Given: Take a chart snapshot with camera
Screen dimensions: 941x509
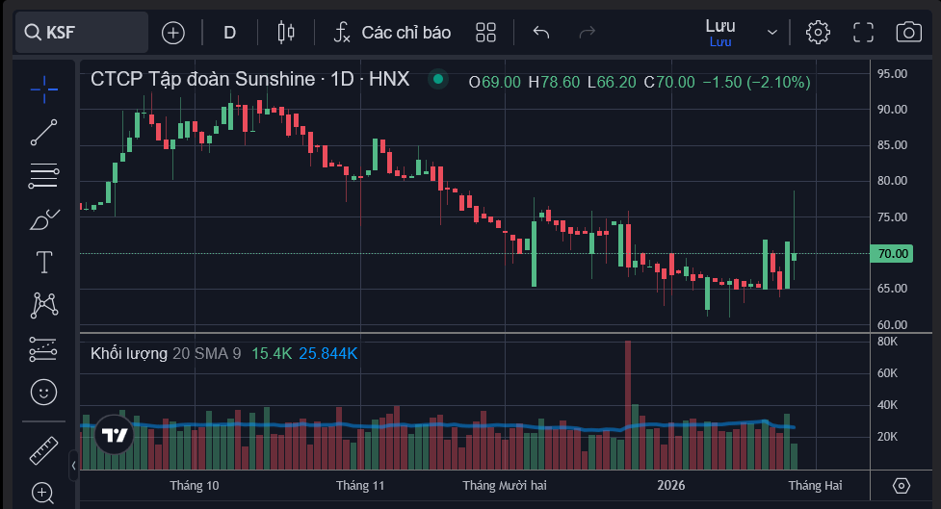Looking at the screenshot, I should (x=908, y=33).
